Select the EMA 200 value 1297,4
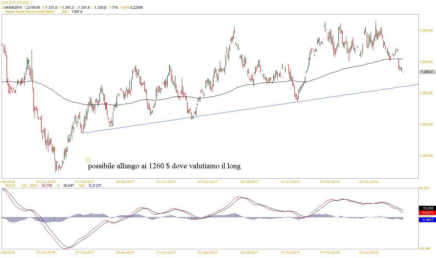This screenshot has width=436, height=258. [x=77, y=12]
